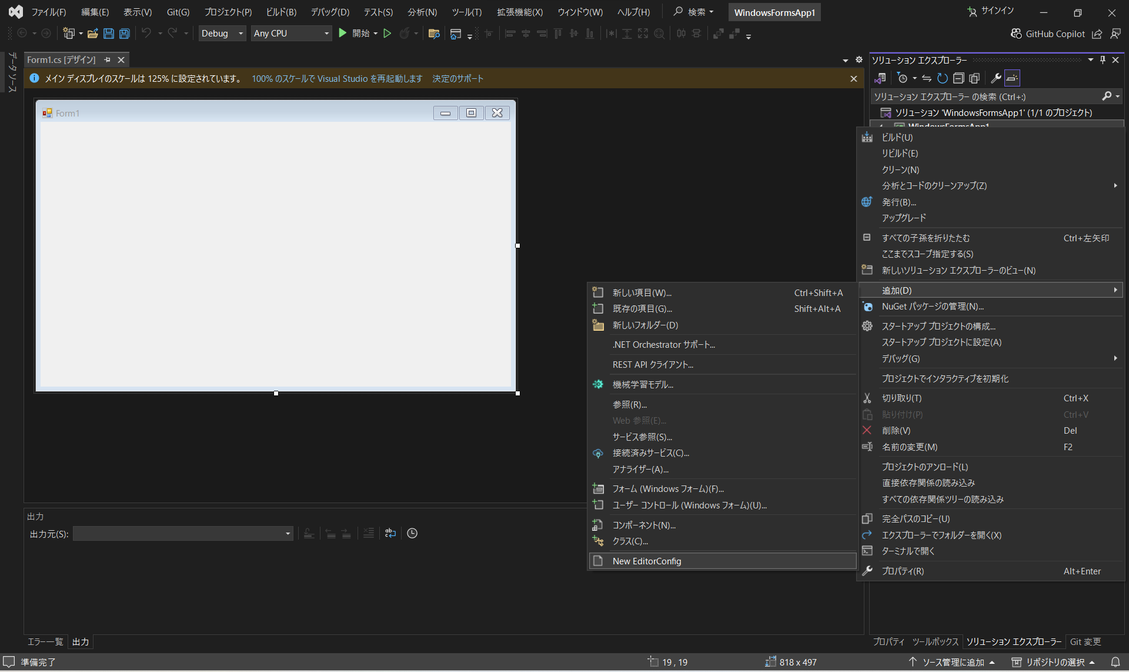
Task: Toggle the Preview Selected Items icon
Action: tap(1011, 78)
